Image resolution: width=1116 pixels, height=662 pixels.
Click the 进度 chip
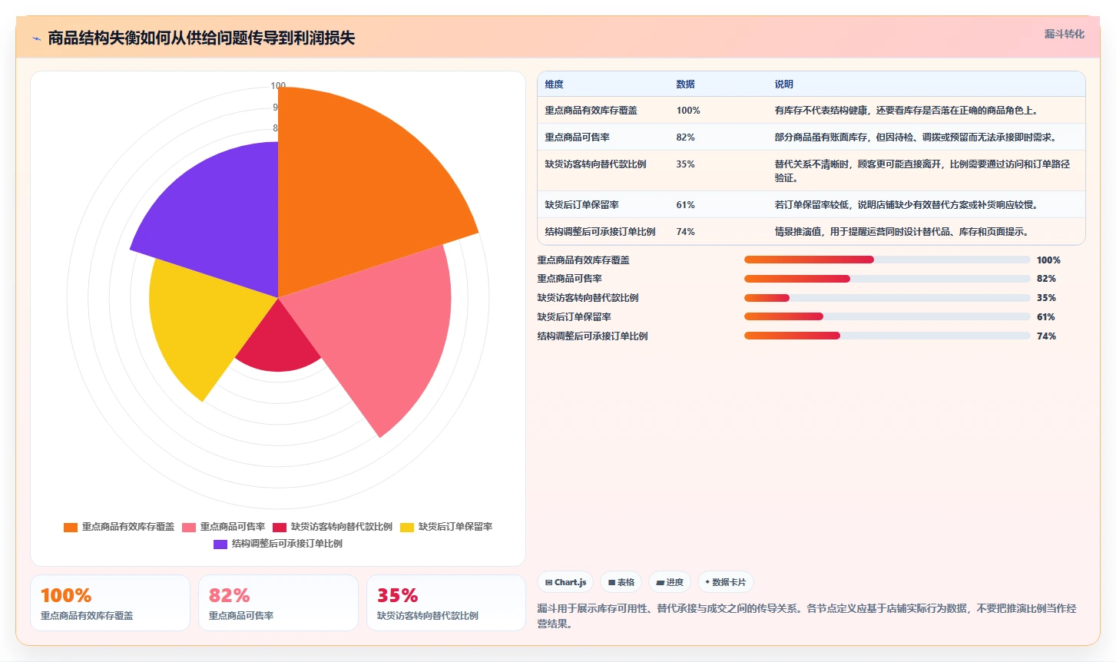click(x=670, y=582)
